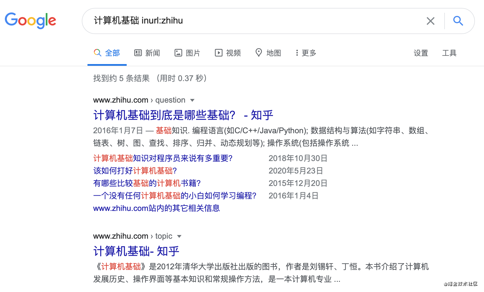Switch to the 新闻 tab
This screenshot has height=292, width=484.
point(147,53)
